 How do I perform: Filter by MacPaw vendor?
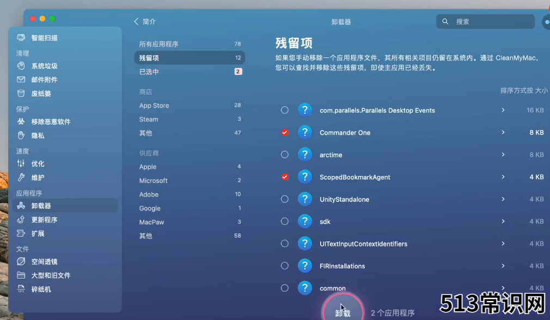pos(190,222)
